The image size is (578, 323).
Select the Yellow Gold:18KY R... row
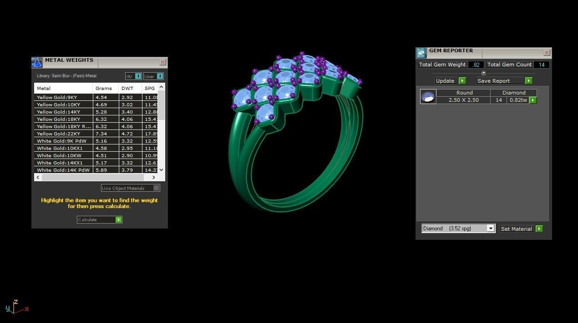click(x=96, y=126)
